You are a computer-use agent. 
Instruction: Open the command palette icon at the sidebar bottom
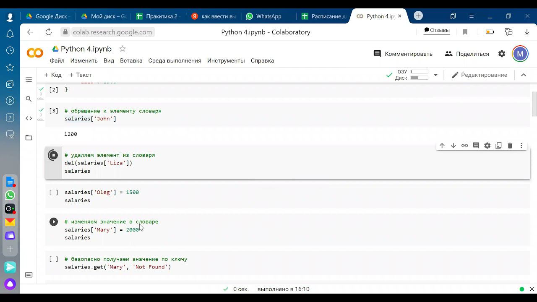pos(29,275)
